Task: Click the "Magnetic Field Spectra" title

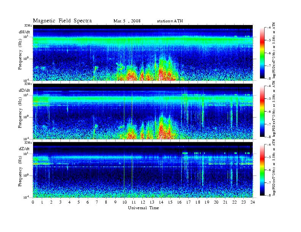Action: tap(62, 21)
